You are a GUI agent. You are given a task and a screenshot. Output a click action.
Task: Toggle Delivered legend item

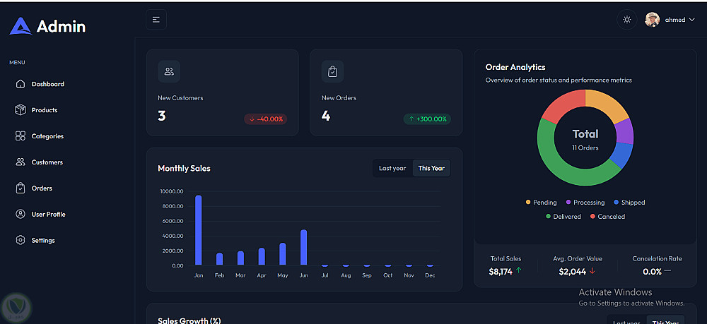(x=563, y=217)
